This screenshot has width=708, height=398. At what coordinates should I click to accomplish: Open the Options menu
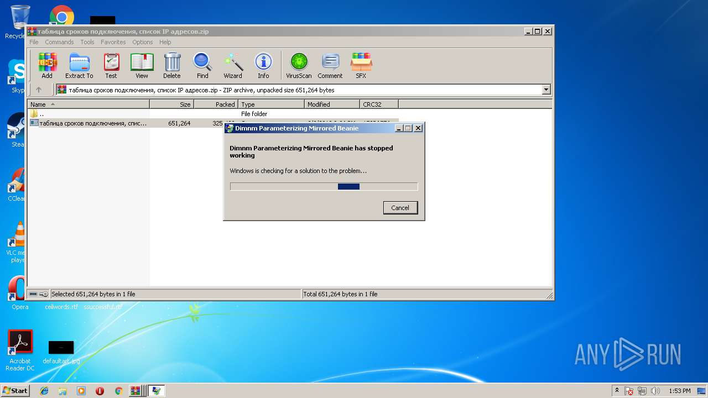click(x=142, y=42)
